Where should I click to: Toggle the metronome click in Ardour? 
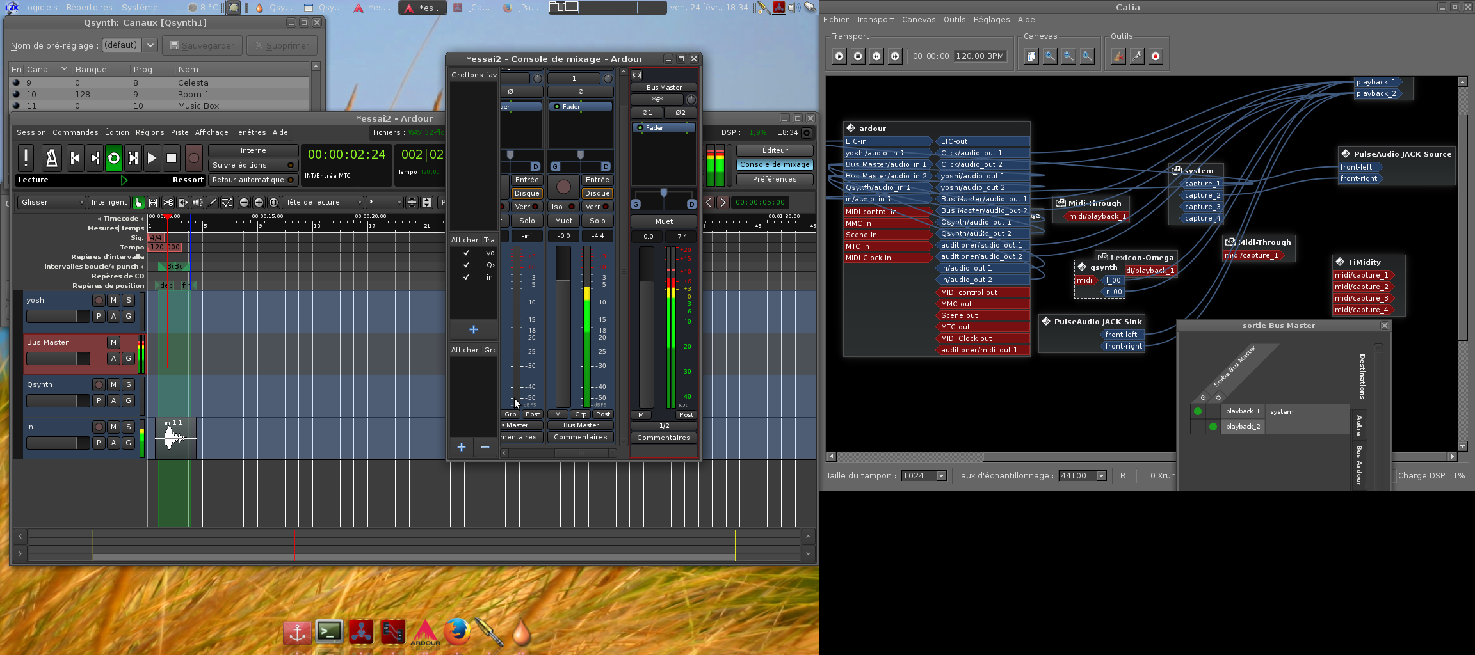coord(51,158)
